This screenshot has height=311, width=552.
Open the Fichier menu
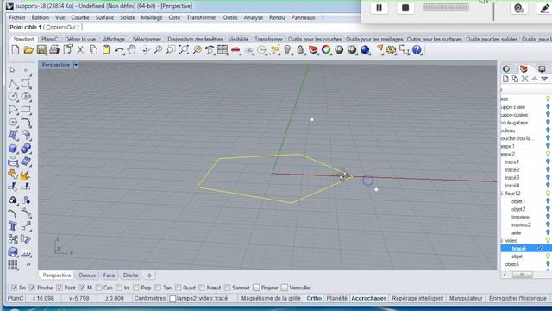point(17,17)
